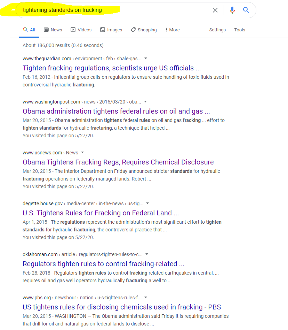Open search Settings
This screenshot has height=330, width=288.
click(217, 30)
